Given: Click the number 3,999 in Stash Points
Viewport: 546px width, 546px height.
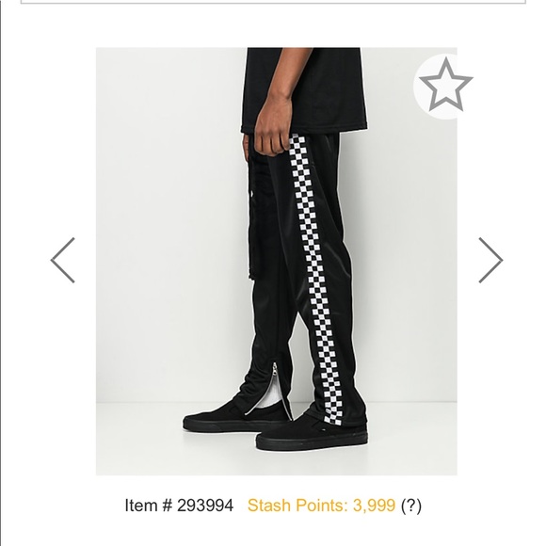Looking at the screenshot, I should click(374, 506).
